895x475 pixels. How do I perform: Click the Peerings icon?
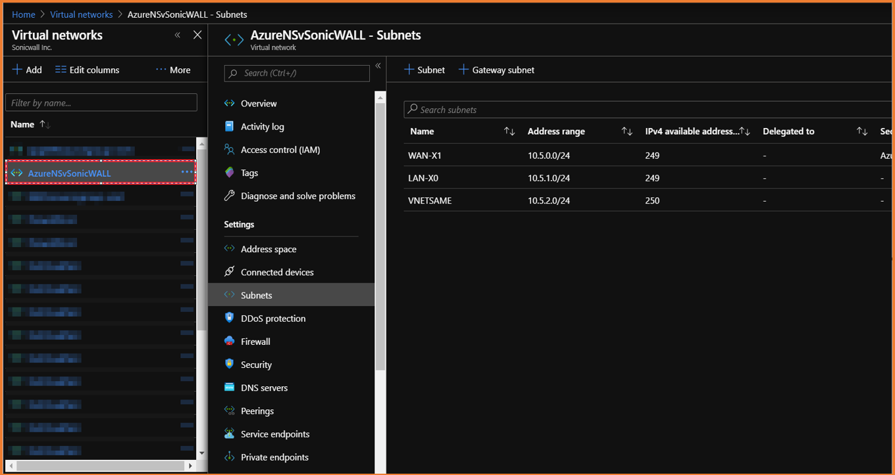tap(229, 411)
